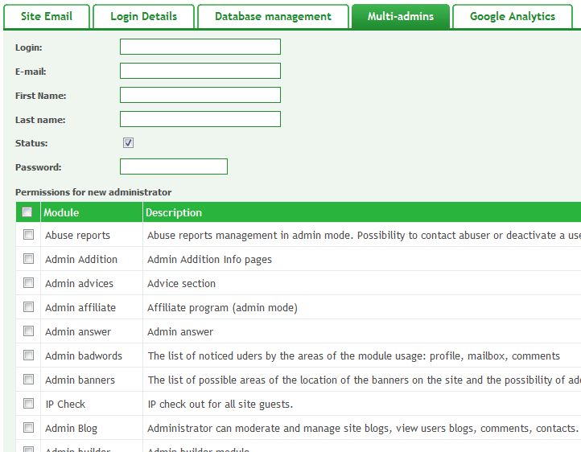Select 'Admin answer' module name
Image resolution: width=581 pixels, height=452 pixels.
pos(78,331)
